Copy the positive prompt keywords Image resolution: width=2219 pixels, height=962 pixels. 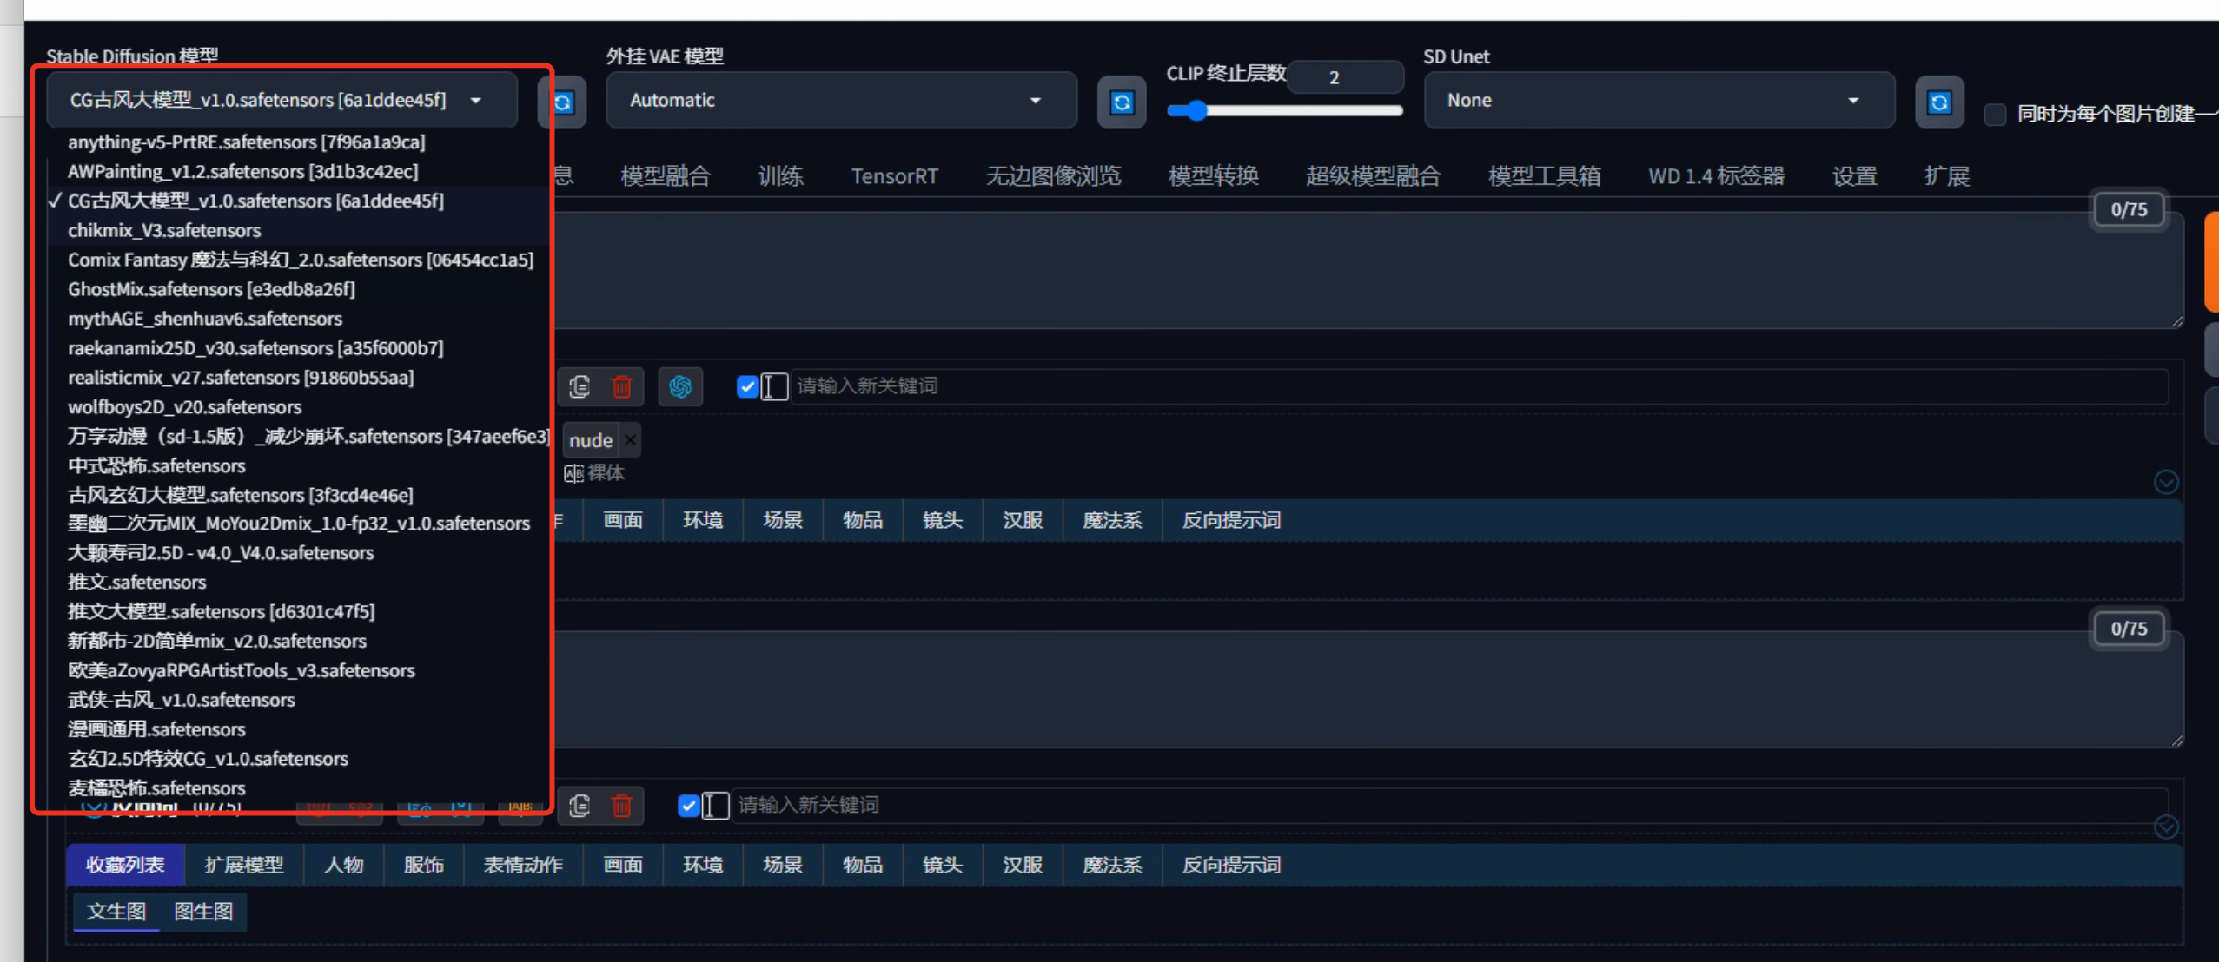[580, 386]
